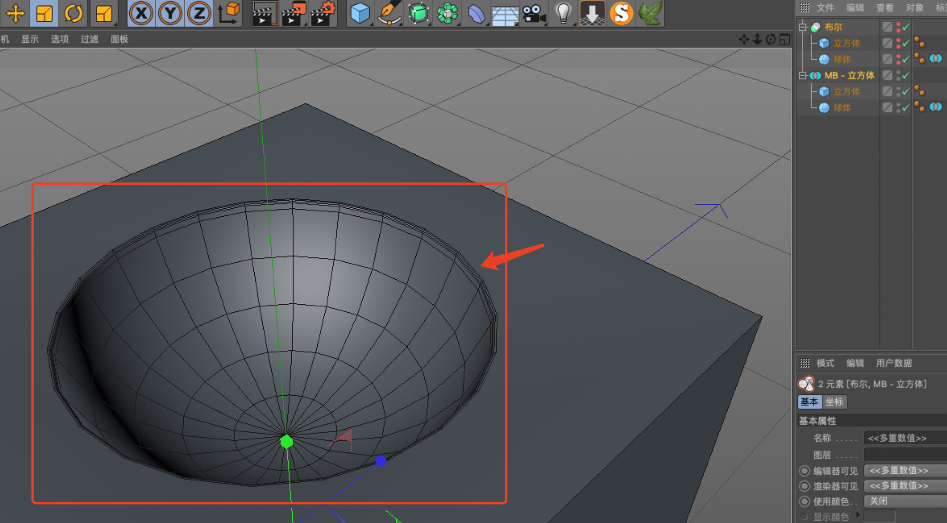Click the green enable checkmark for 布尔

coord(906,27)
